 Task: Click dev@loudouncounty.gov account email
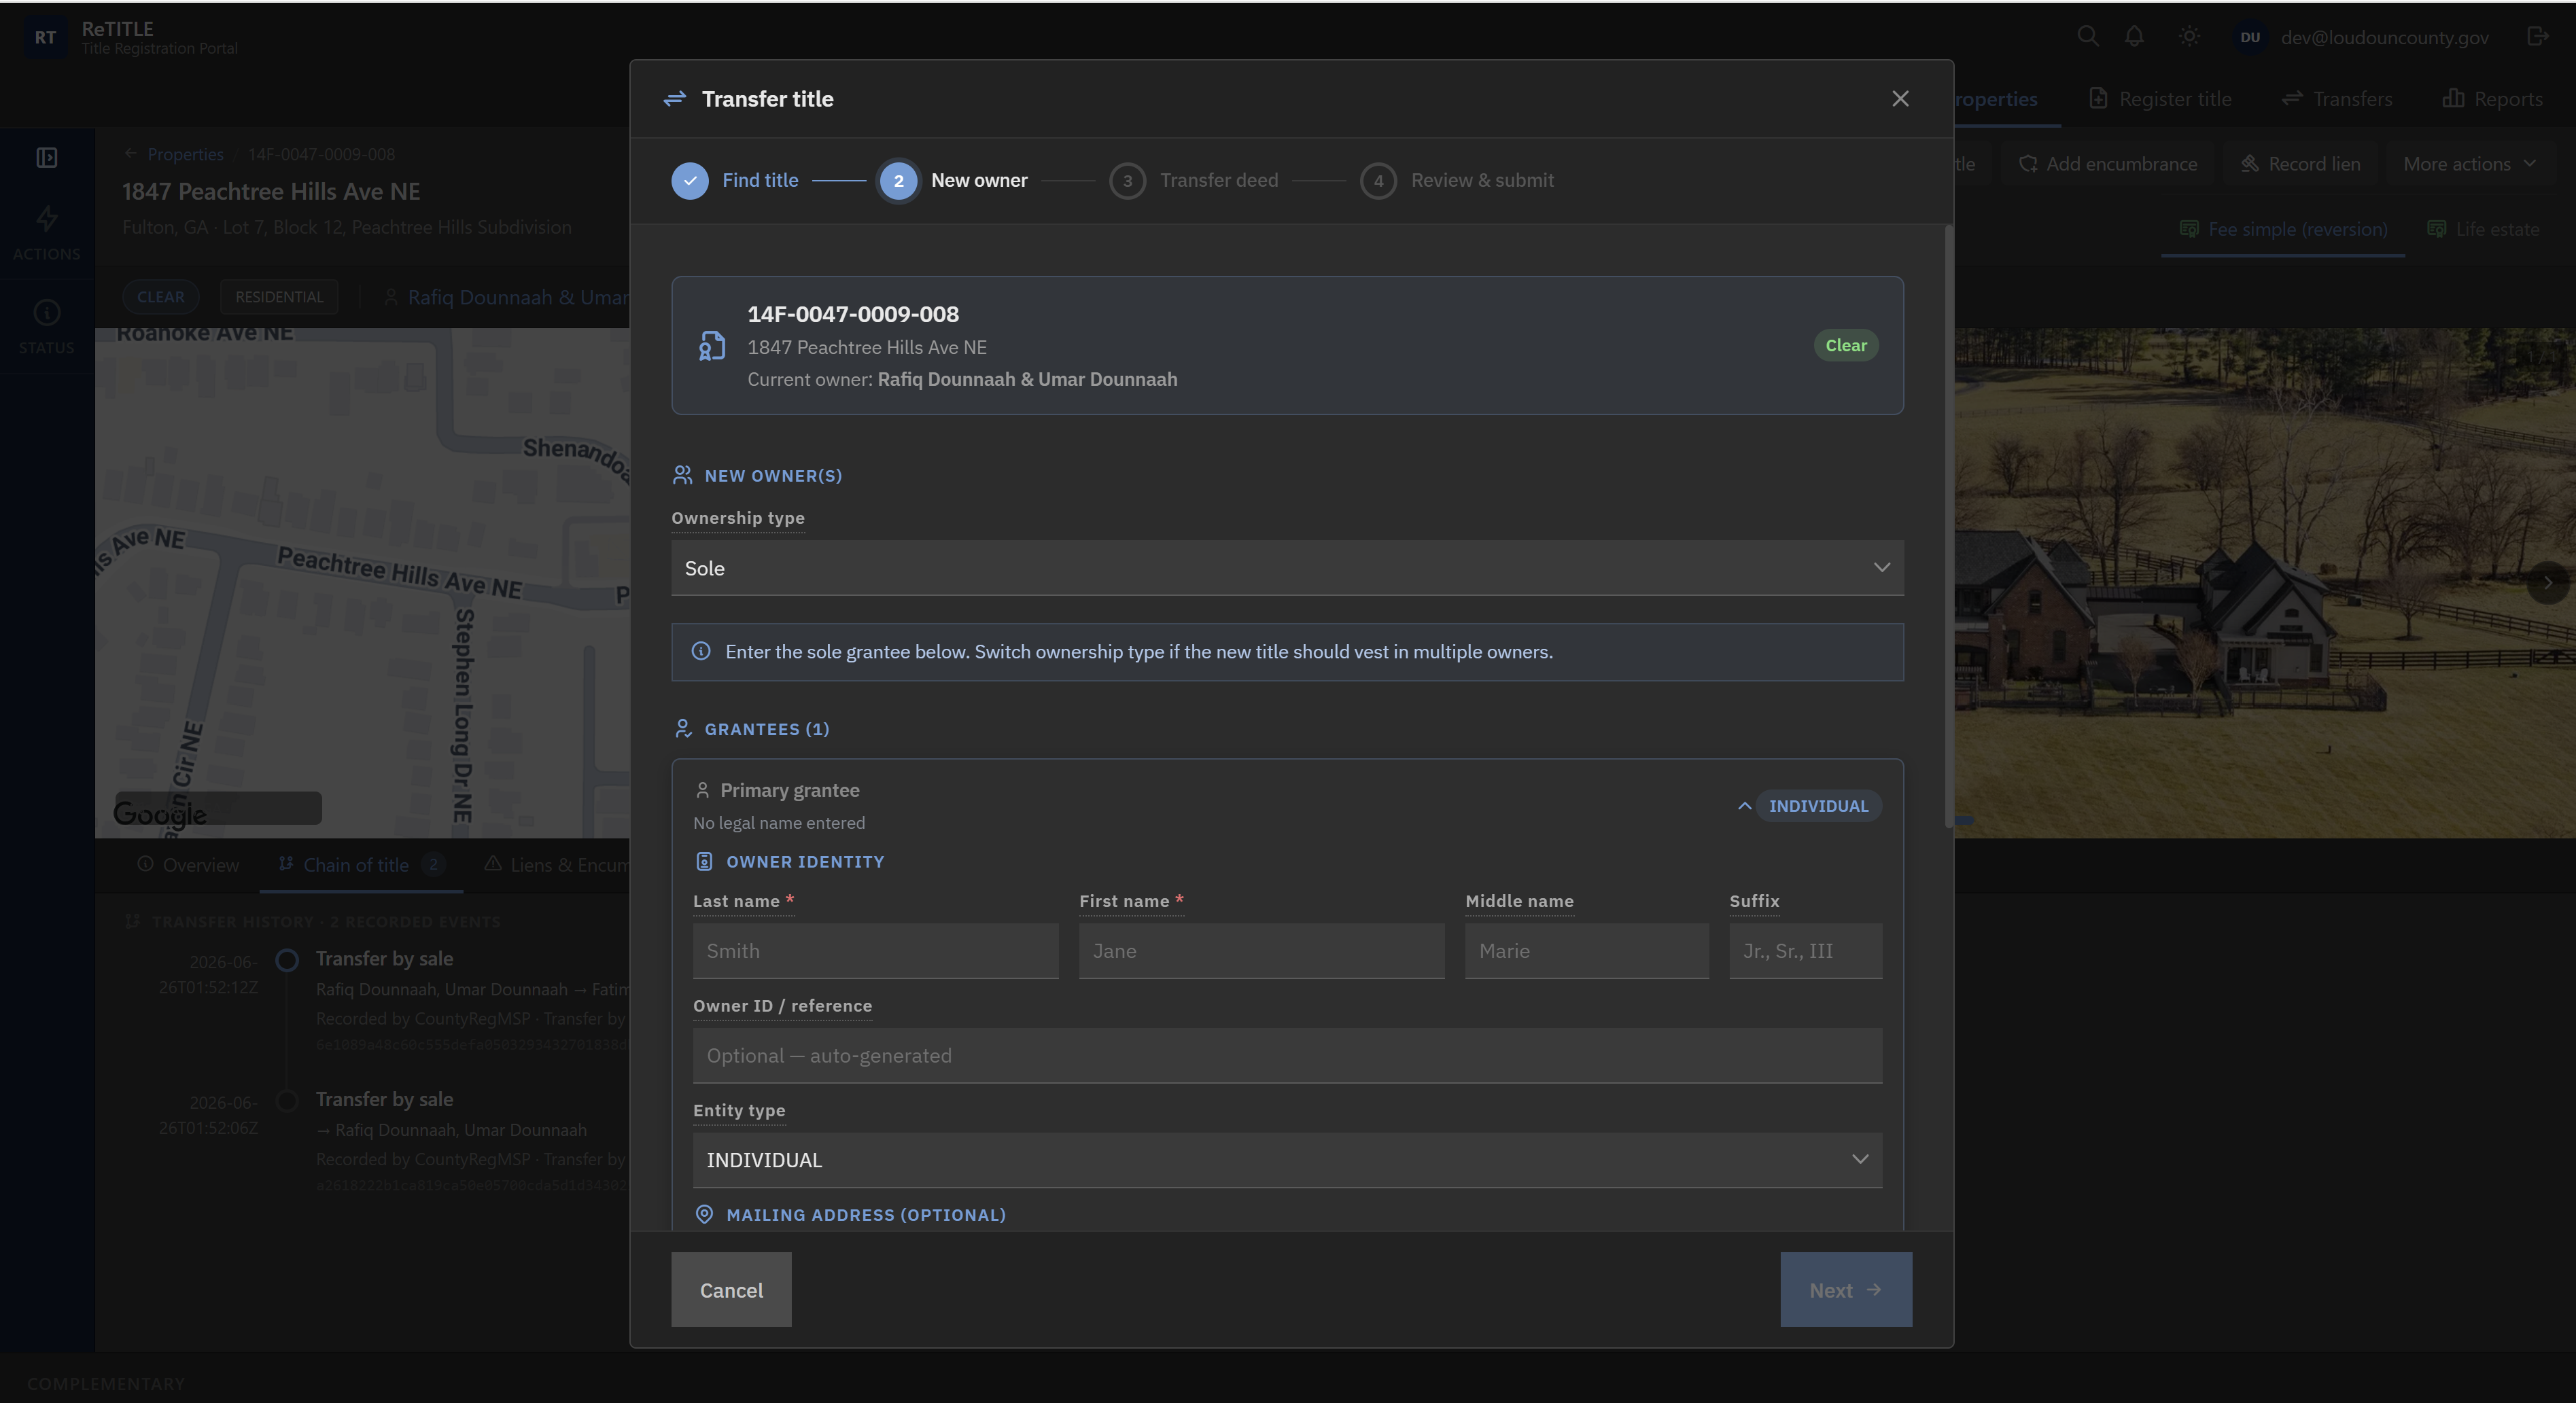[x=2384, y=37]
